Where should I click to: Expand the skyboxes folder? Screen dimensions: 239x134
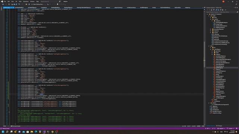click(x=211, y=31)
